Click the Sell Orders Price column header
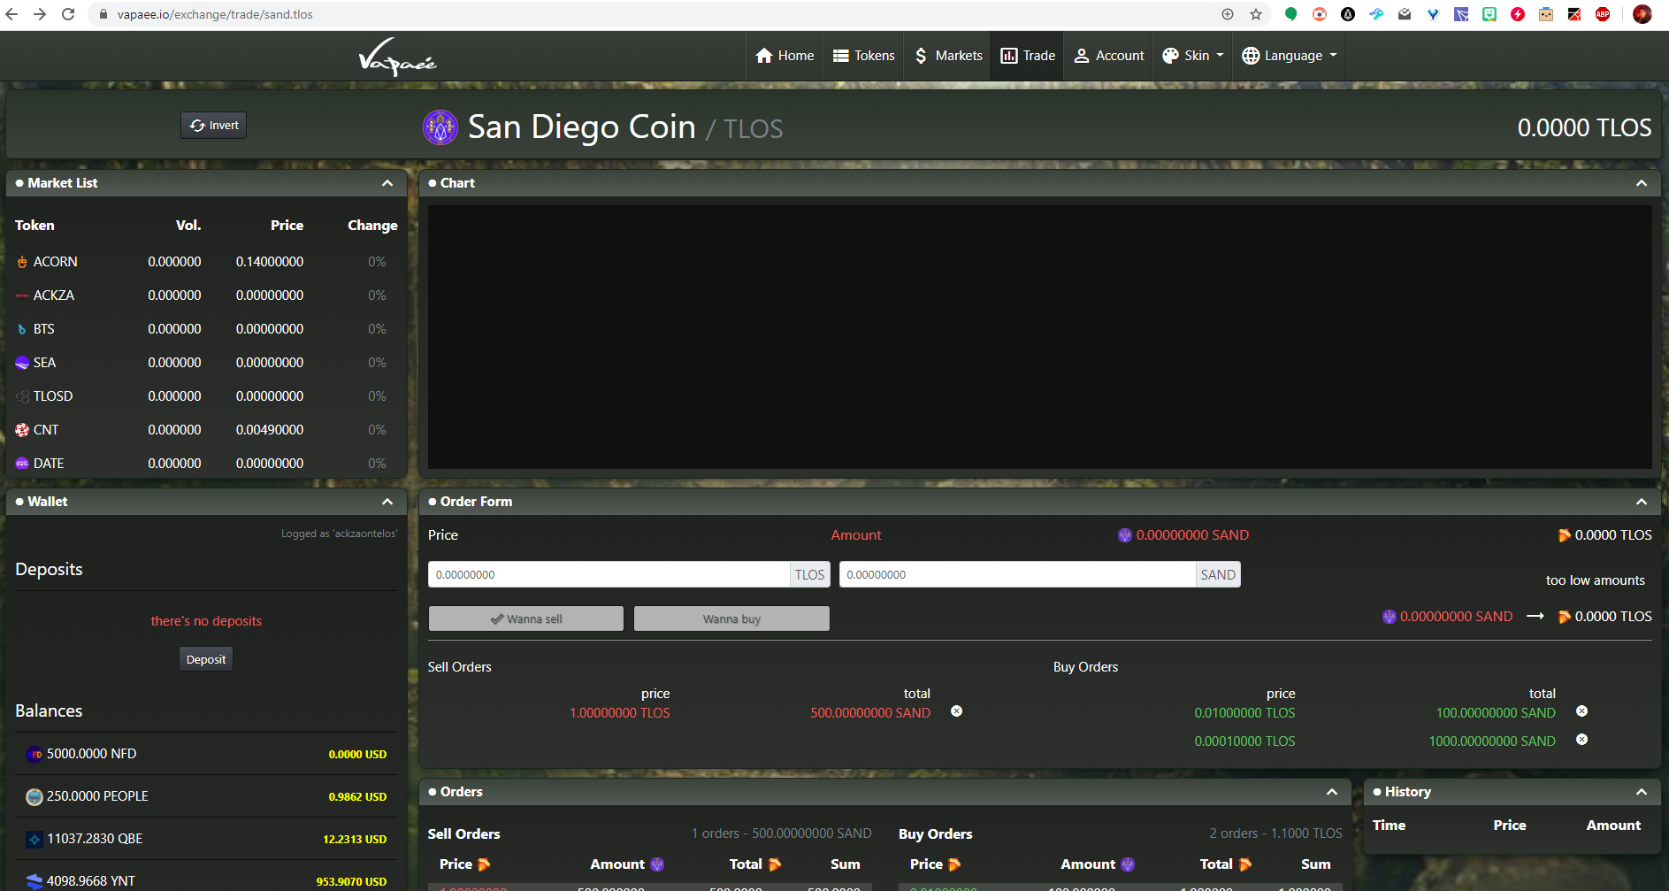This screenshot has width=1669, height=891. [464, 864]
